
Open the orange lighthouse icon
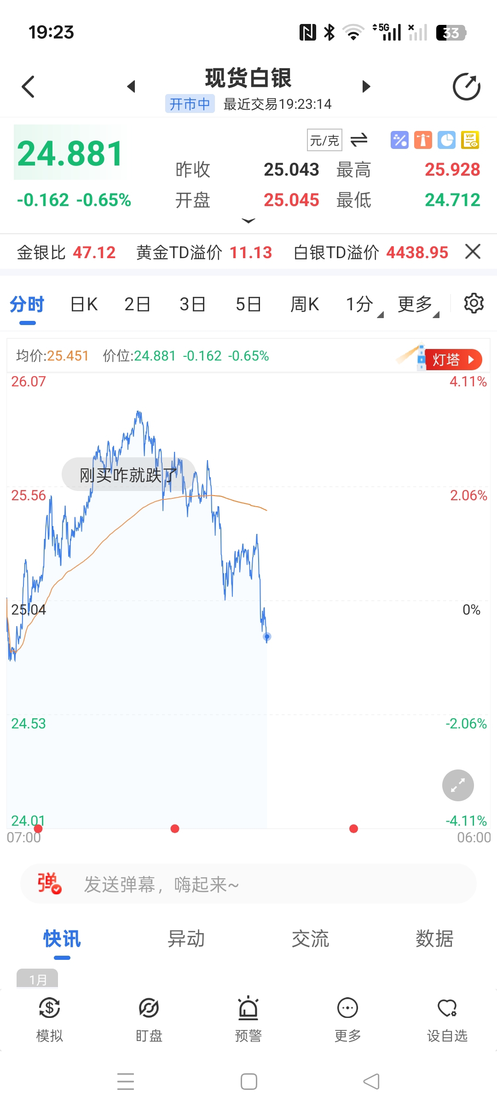pyautogui.click(x=423, y=140)
